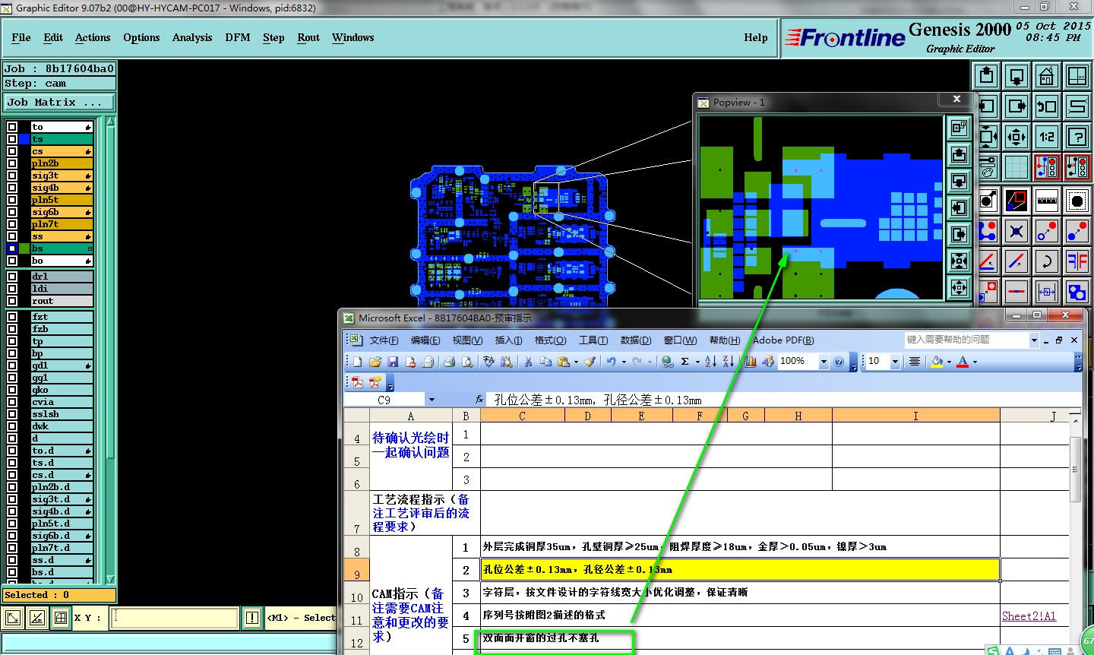This screenshot has height=655, width=1094.
Task: Toggle the grid display icon
Action: click(1017, 167)
